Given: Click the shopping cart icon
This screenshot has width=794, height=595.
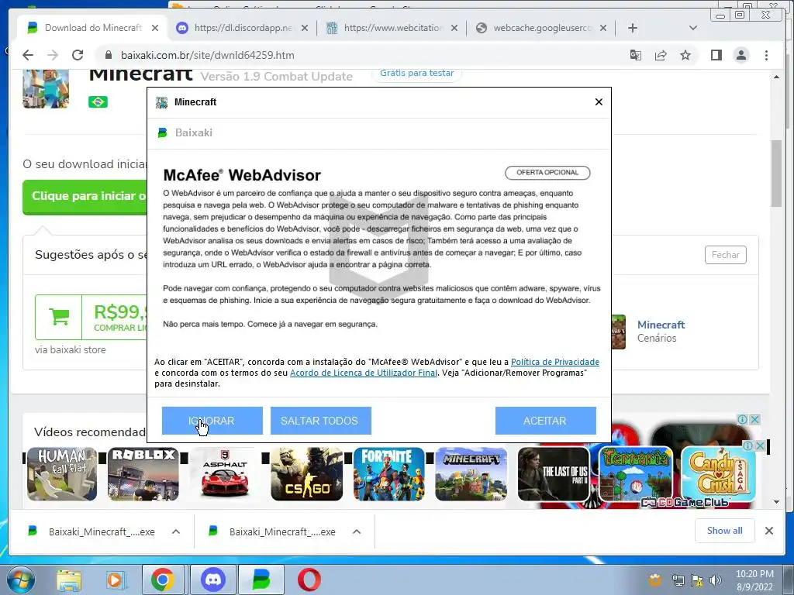Looking at the screenshot, I should point(59,317).
